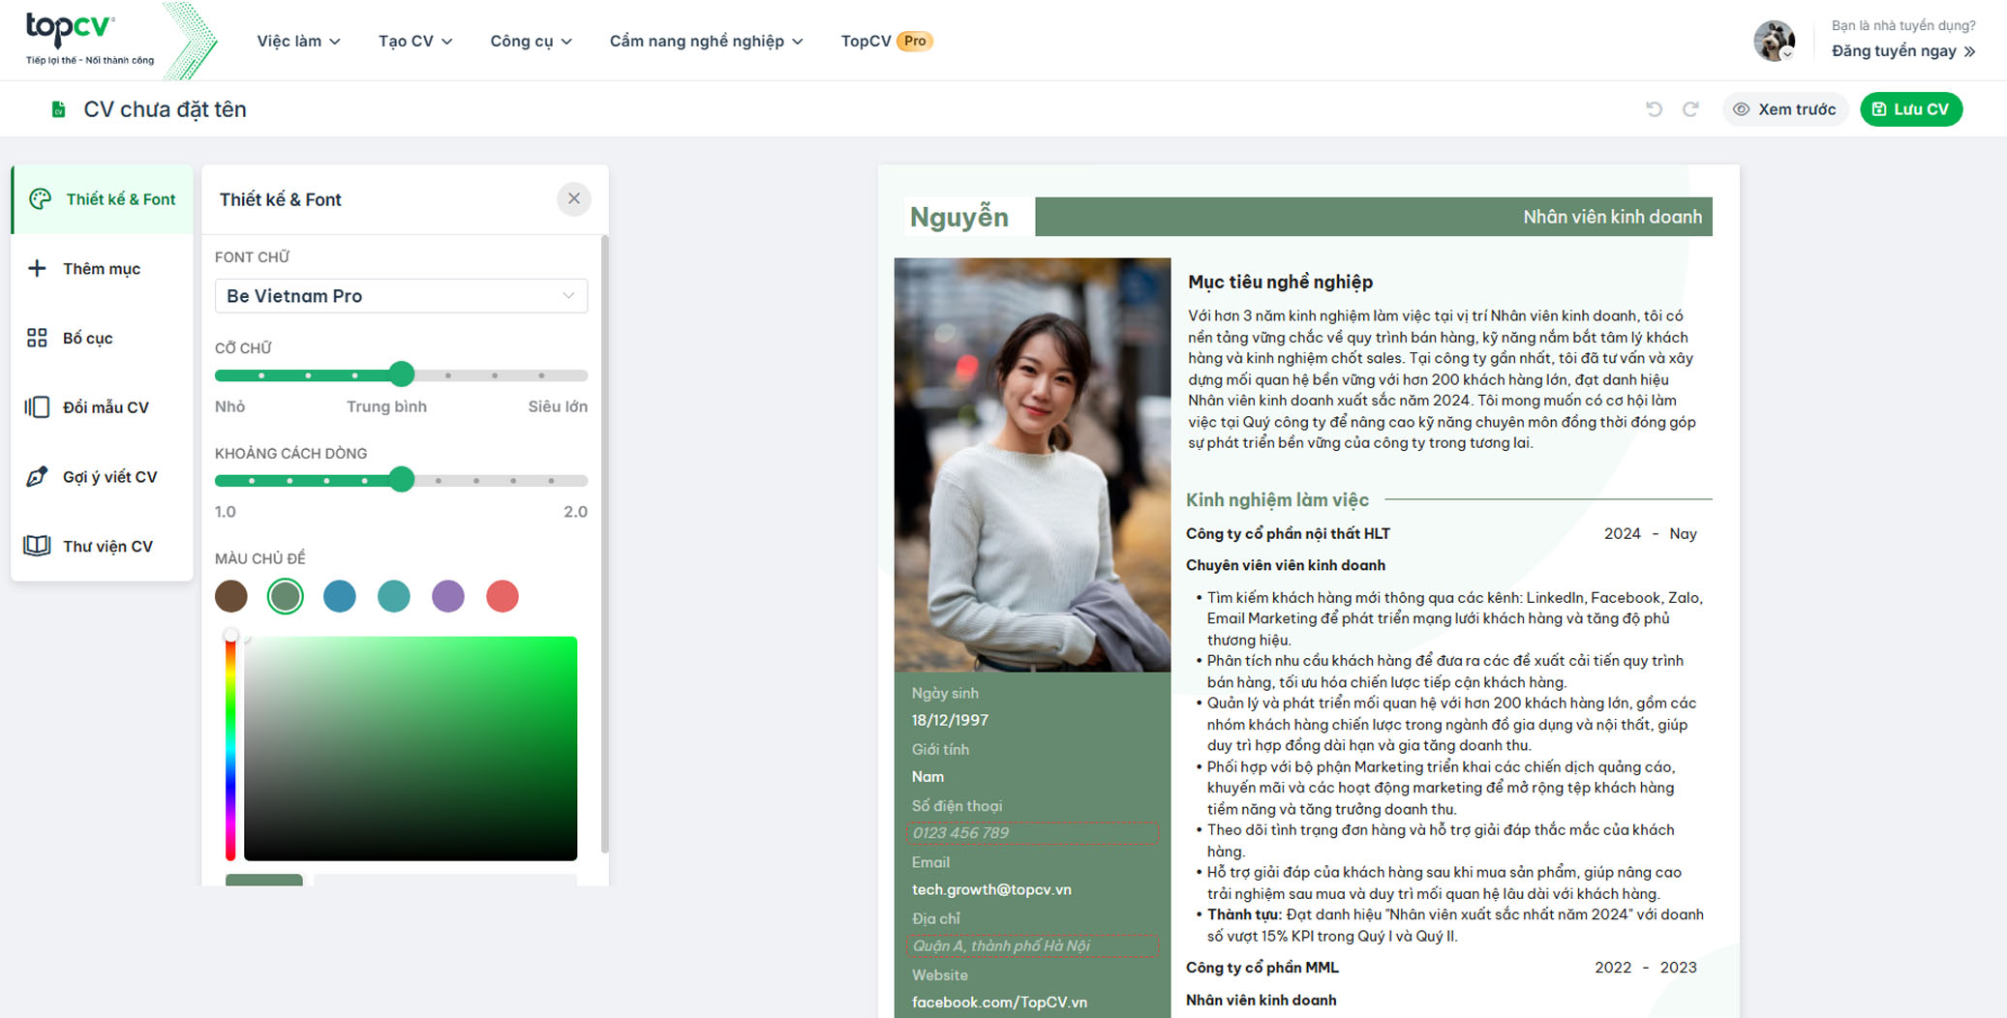The height and width of the screenshot is (1018, 2007).
Task: Click the green saturation color picker area
Action: pos(411,748)
